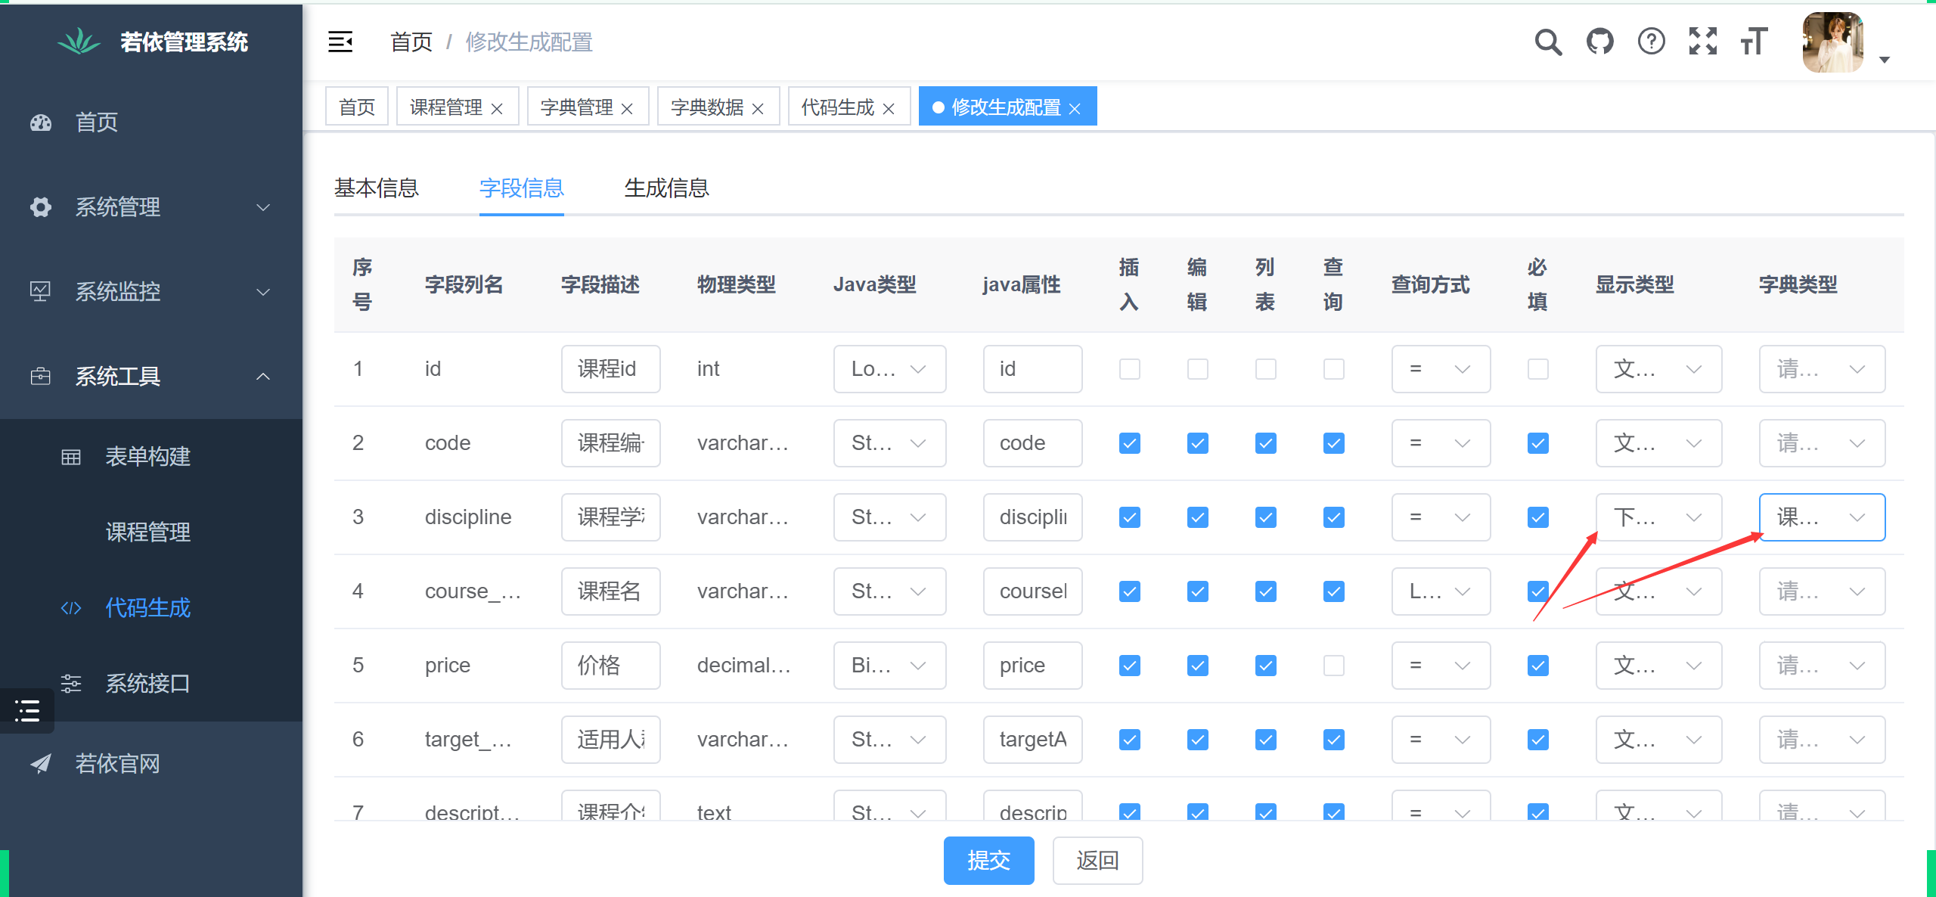Switch to the 基本信息 tab
This screenshot has height=897, width=1936.
pyautogui.click(x=377, y=188)
